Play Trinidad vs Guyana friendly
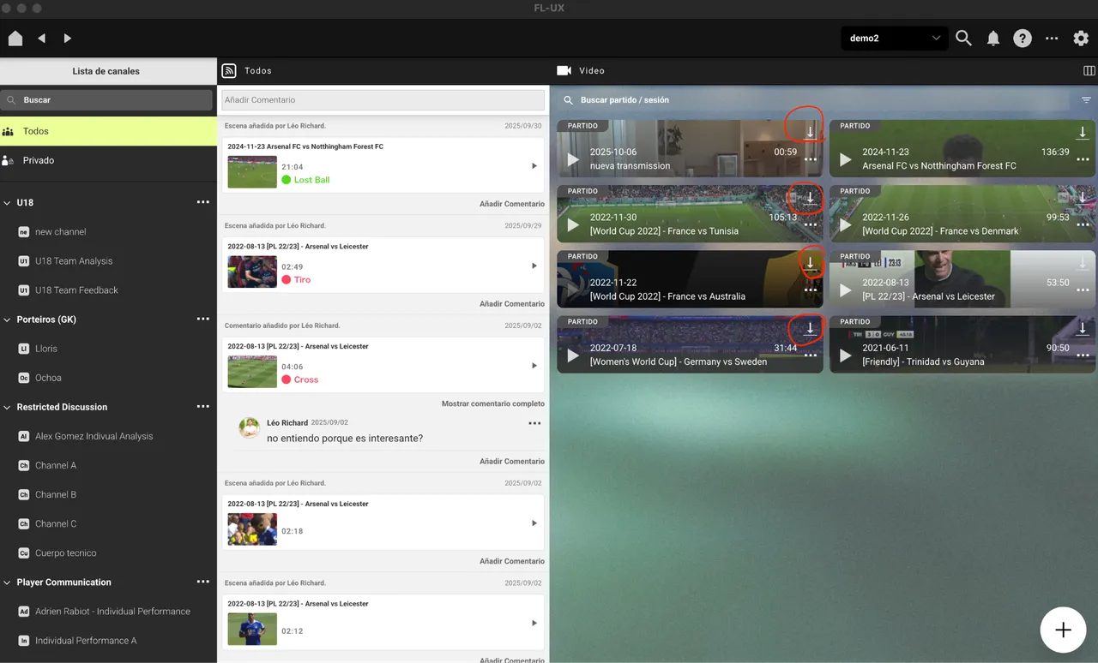Screen dimensions: 1098x663 click(845, 355)
